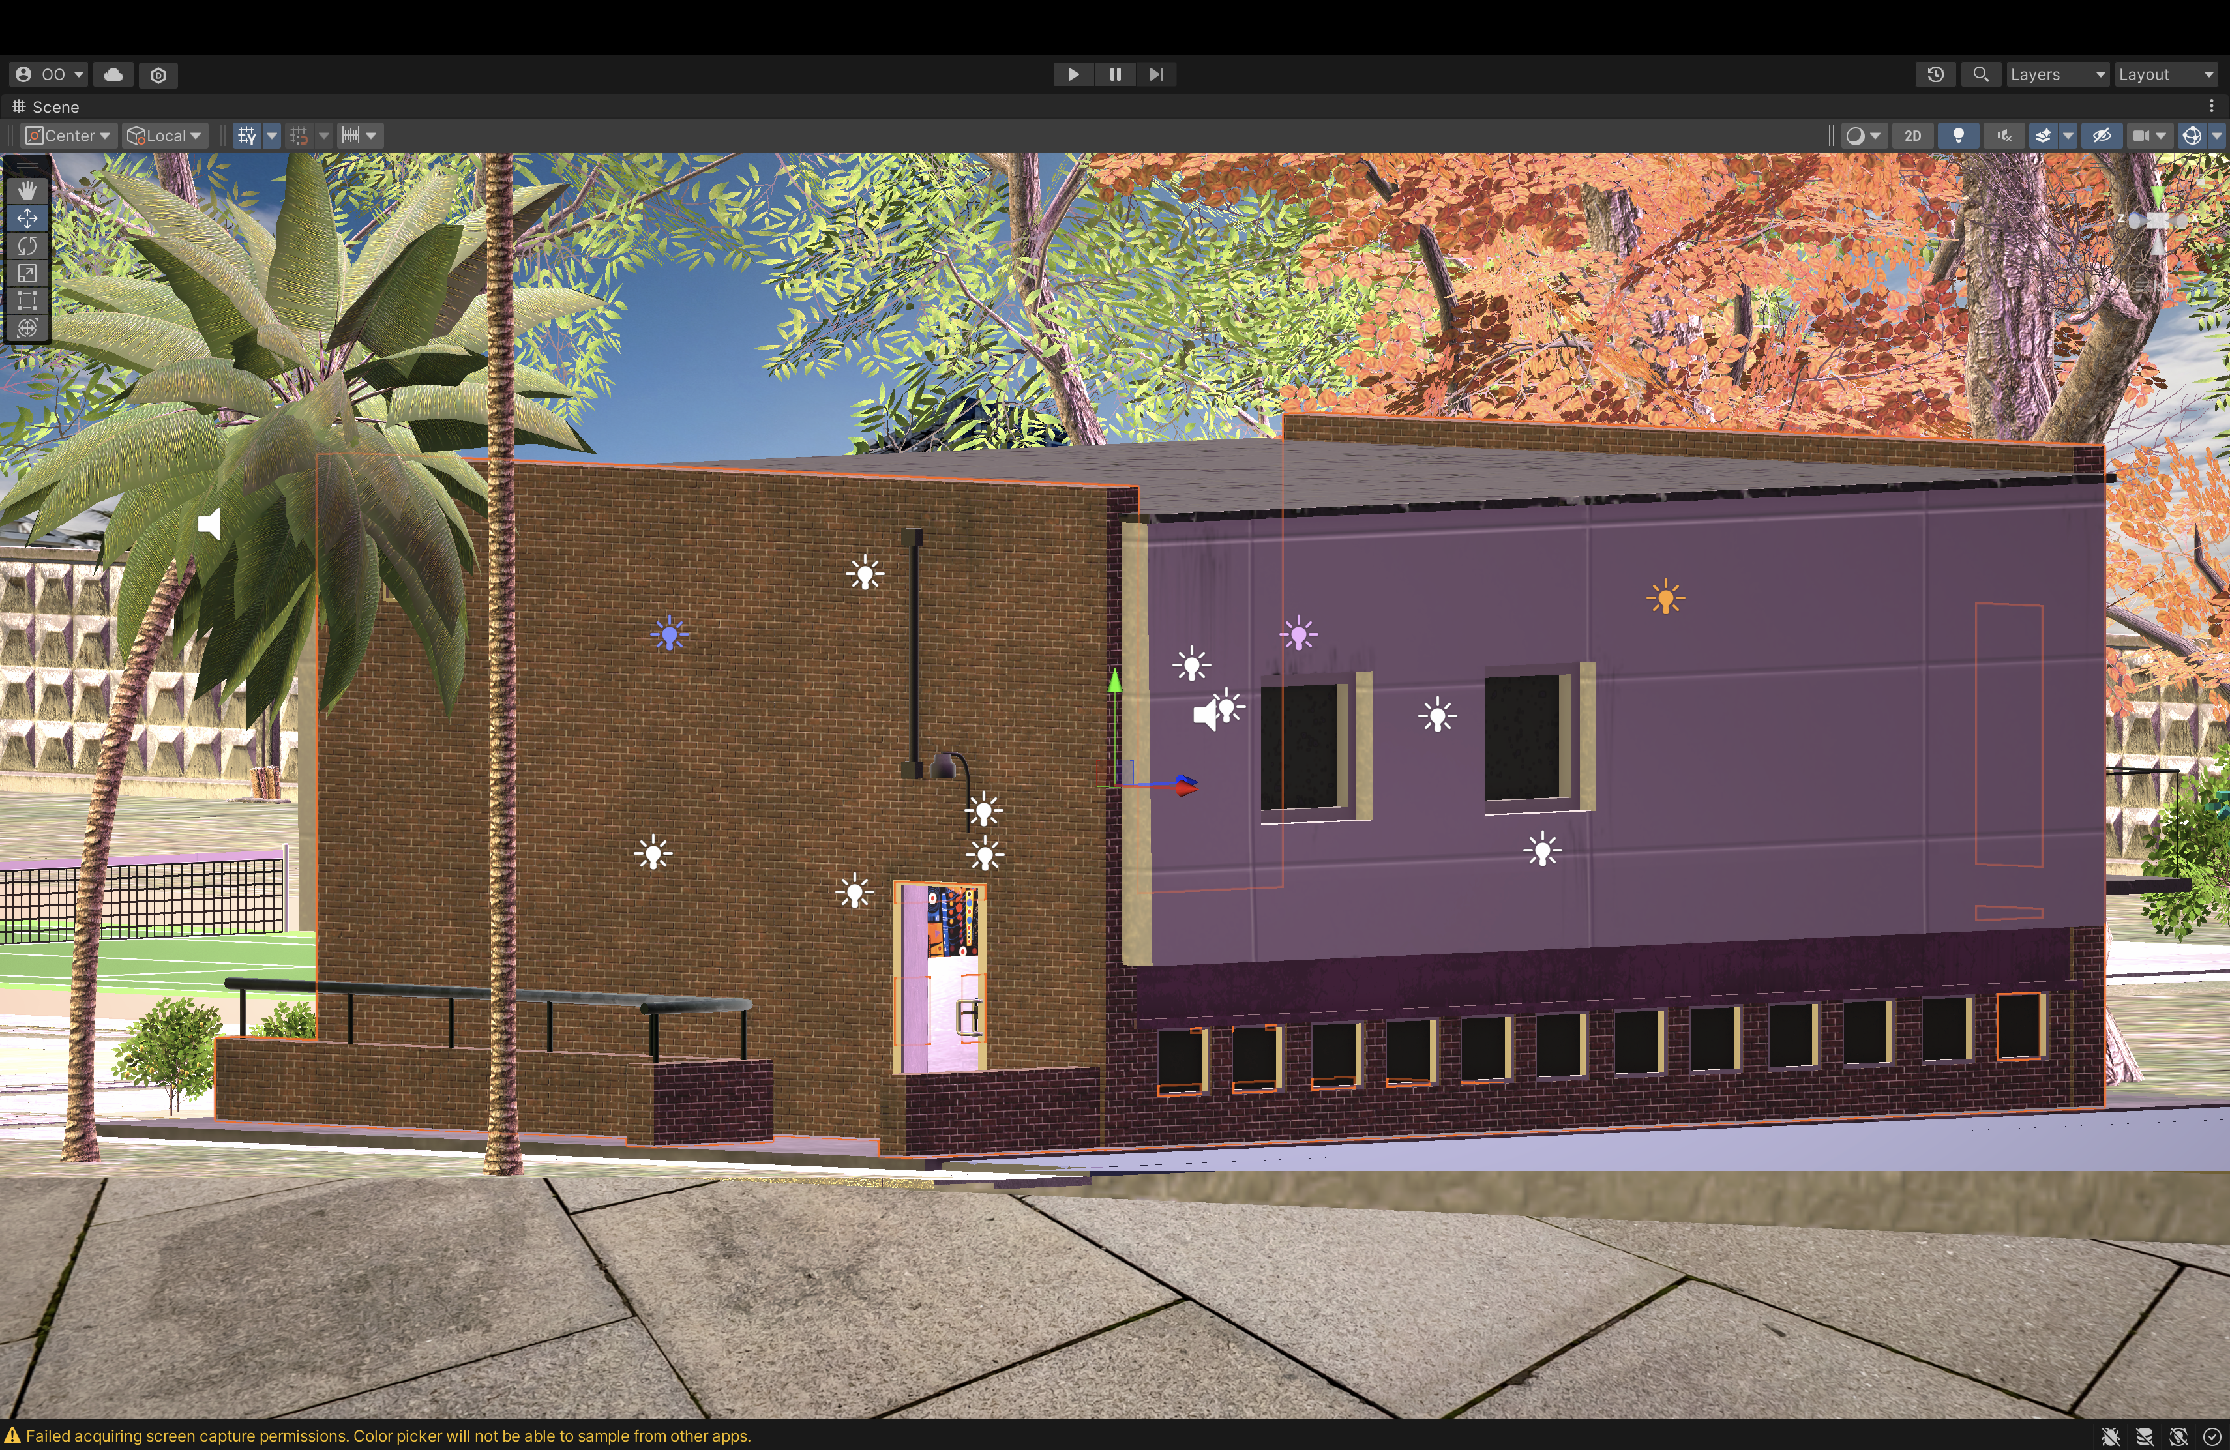Click the orange light gizmo on purple wall
This screenshot has height=1450, width=2230.
pyautogui.click(x=1665, y=598)
